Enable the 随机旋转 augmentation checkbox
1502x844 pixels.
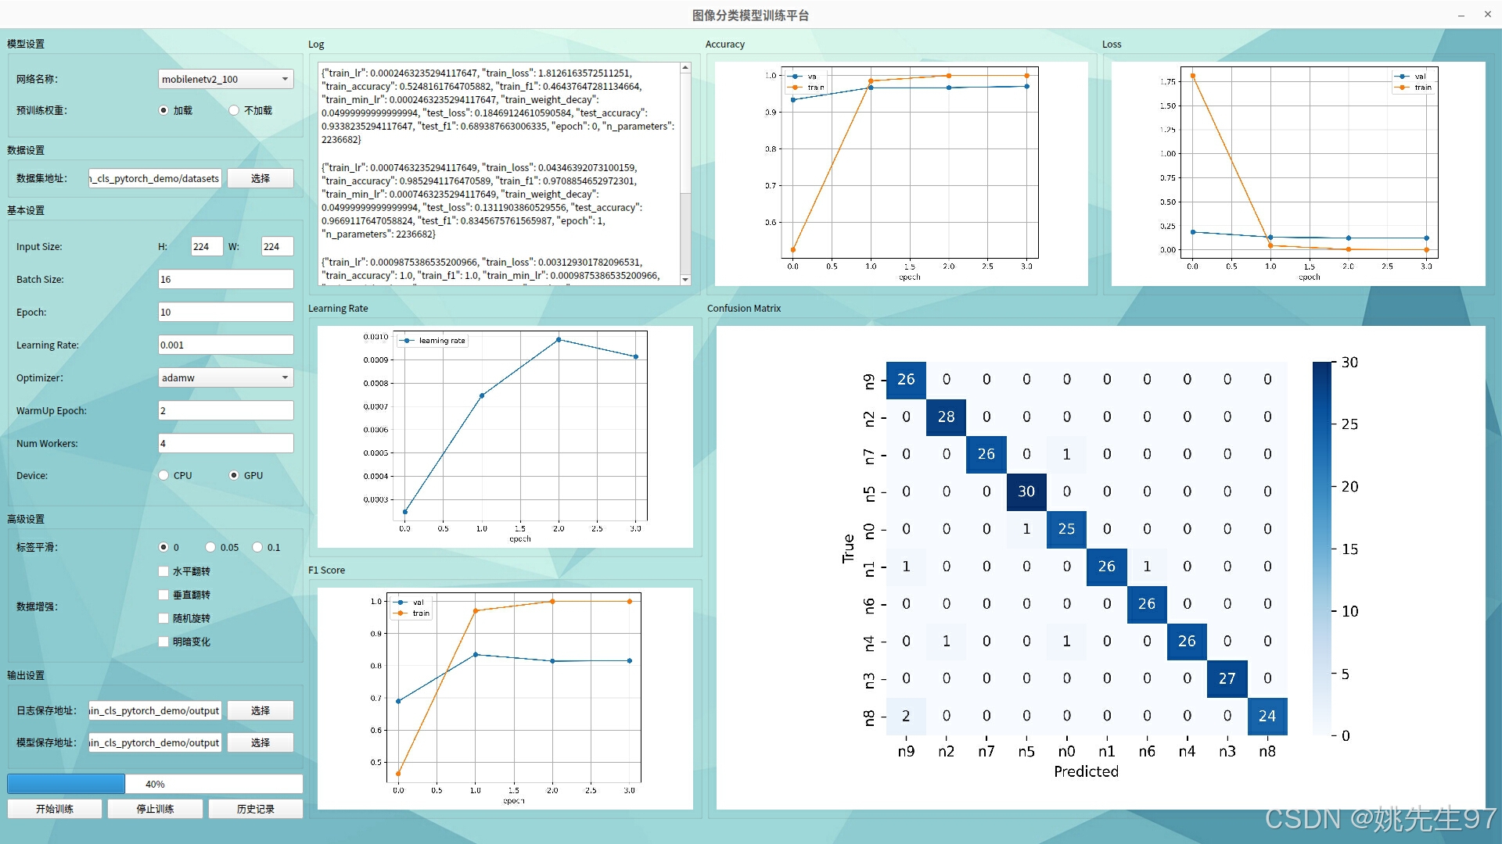click(163, 618)
